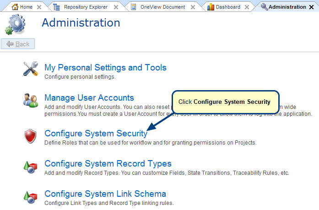
Task: Click the large gears Administration icon
Action: [15, 24]
